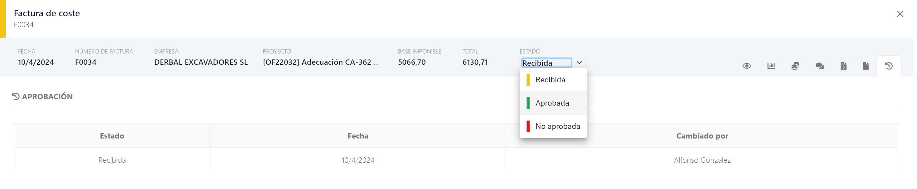Open the blank document file icon
Viewport: 917px width, 189px height.
(865, 66)
